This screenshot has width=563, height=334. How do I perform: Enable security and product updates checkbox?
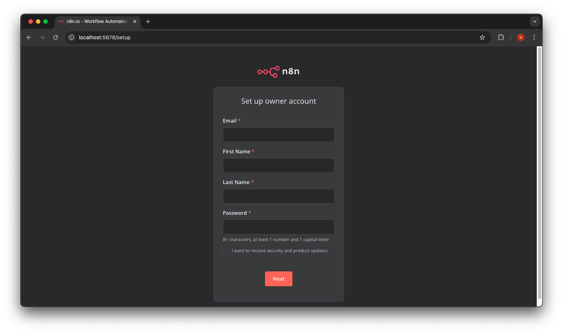(x=225, y=251)
